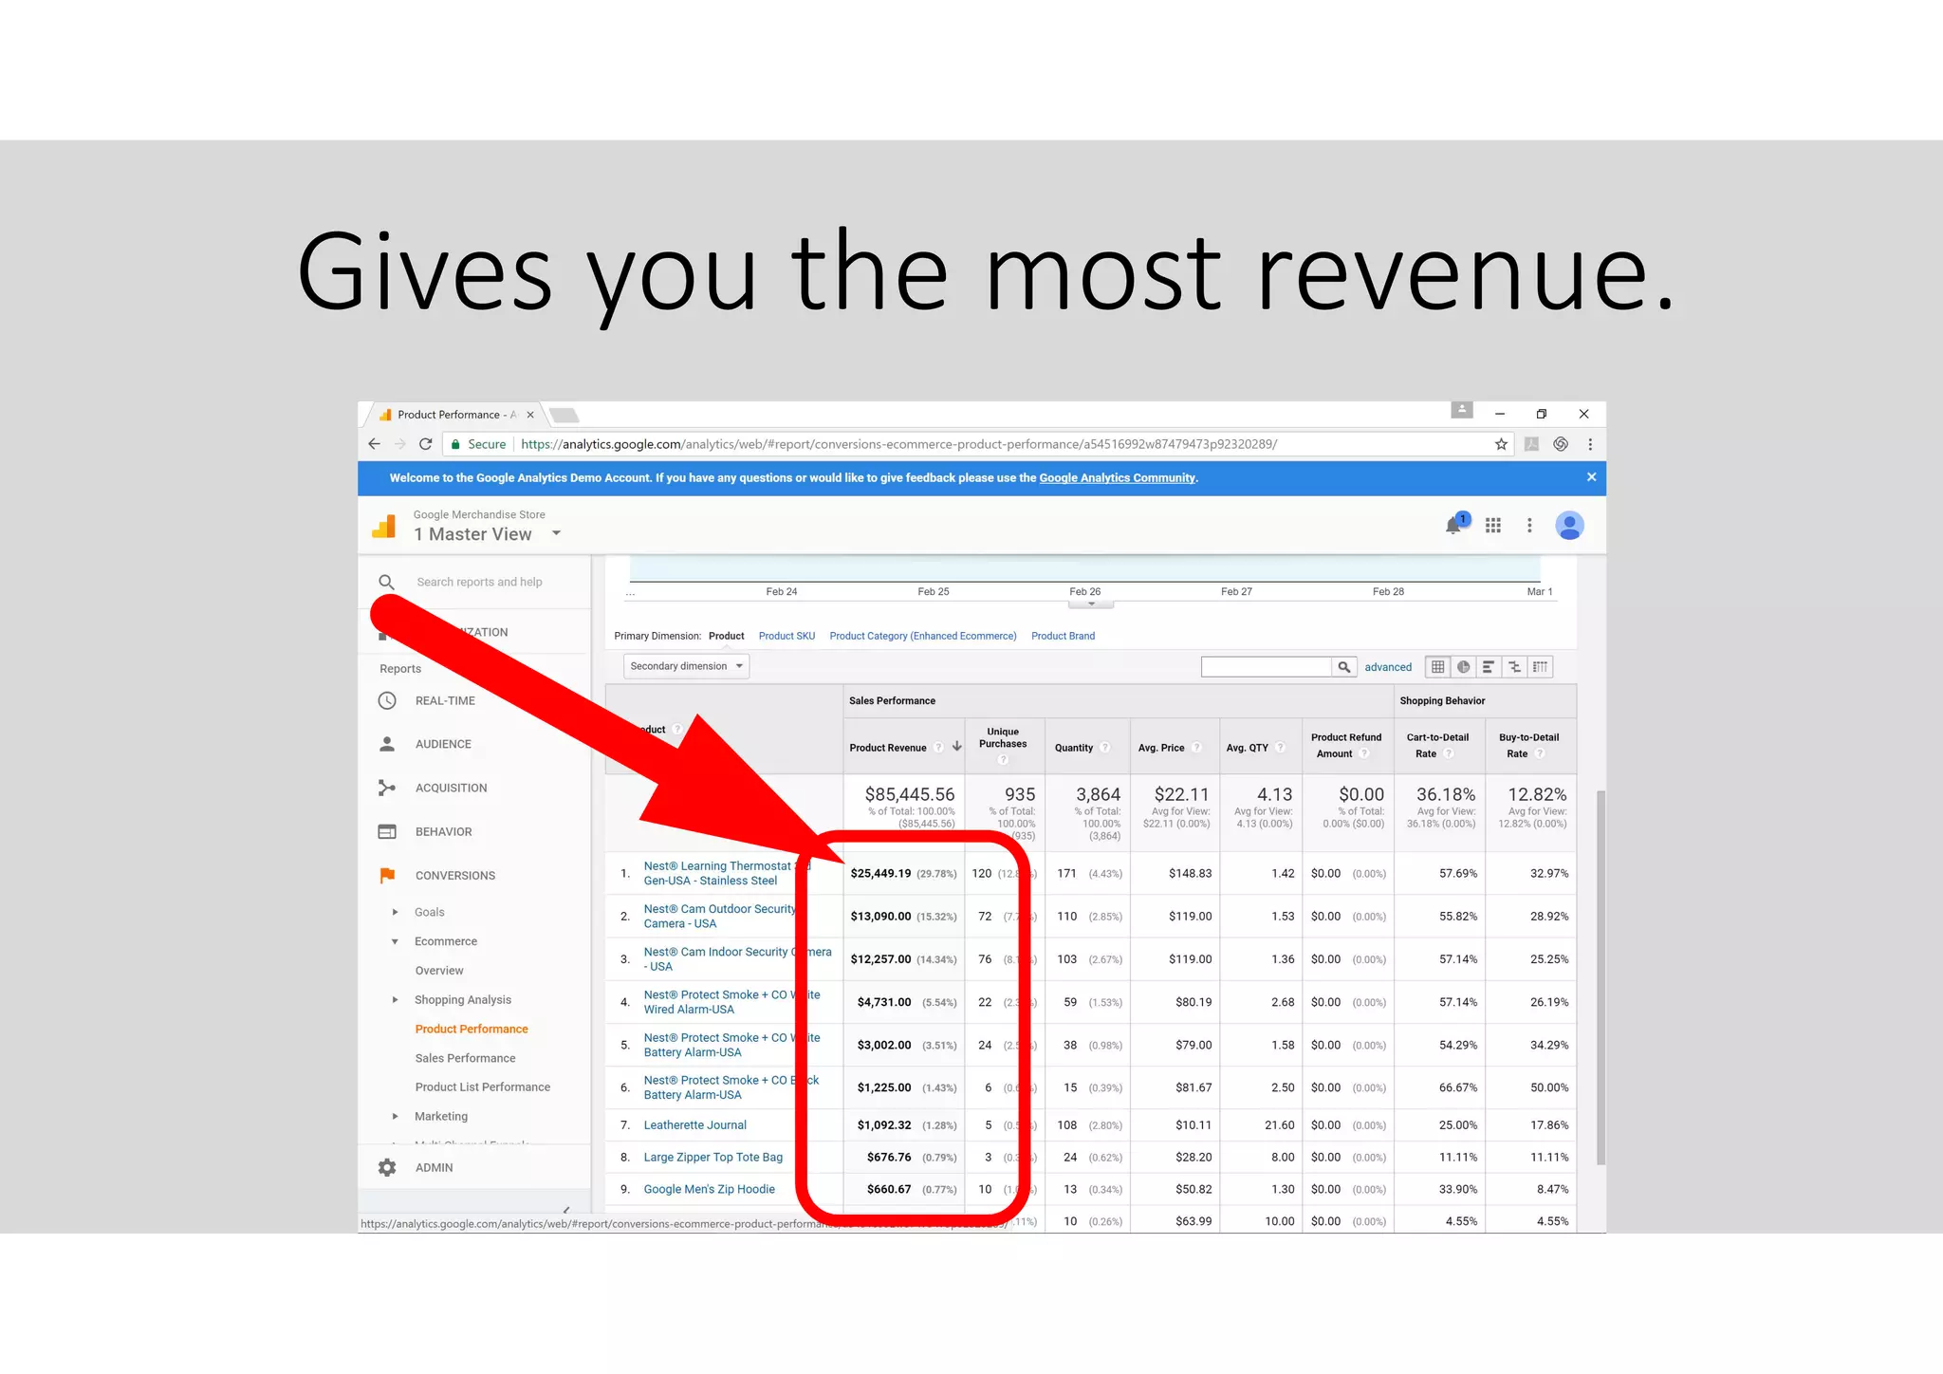Expand the Marketing submenu
1943x1374 pixels.
(395, 1116)
